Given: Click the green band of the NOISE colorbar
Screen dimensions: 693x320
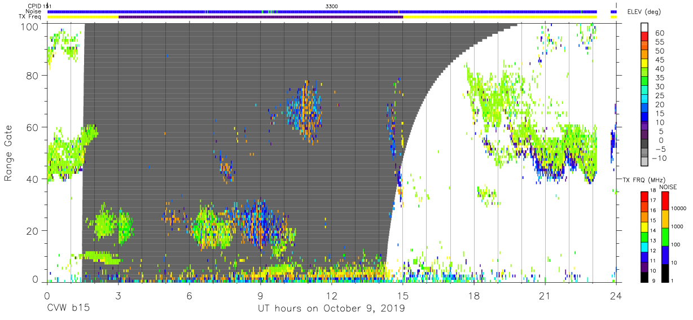Looking at the screenshot, I should click(x=666, y=236).
